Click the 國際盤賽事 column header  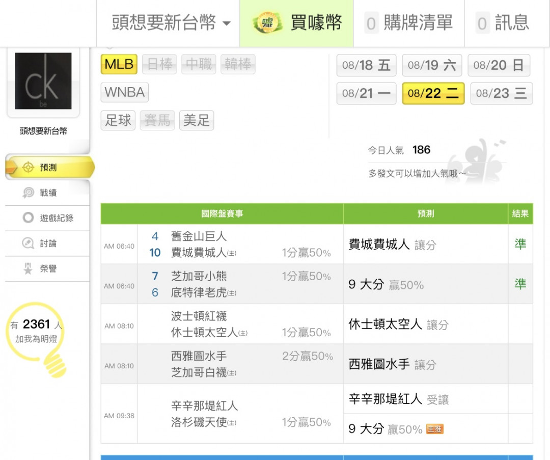tap(222, 213)
